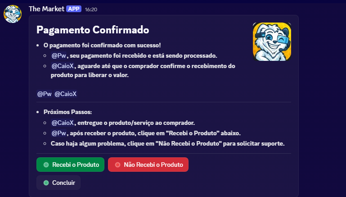Click standalone @CaioX mention above the divider
This screenshot has height=197, width=346.
[66, 94]
